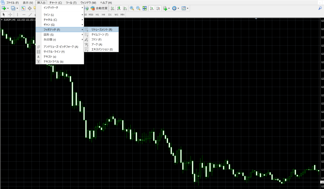Image resolution: width=324 pixels, height=189 pixels.
Task: Insert テキスト (x) object
Action: (60, 57)
